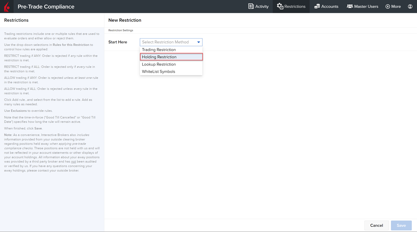
Task: Select Lookup Restriction option
Action: click(x=171, y=64)
